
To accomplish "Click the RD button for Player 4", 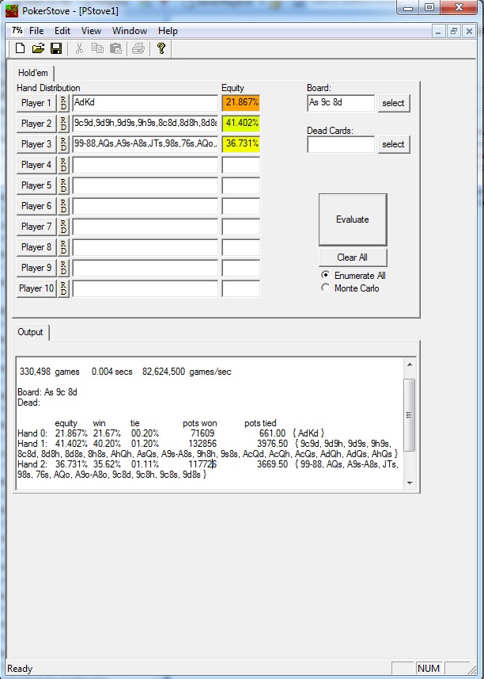I will (x=63, y=165).
